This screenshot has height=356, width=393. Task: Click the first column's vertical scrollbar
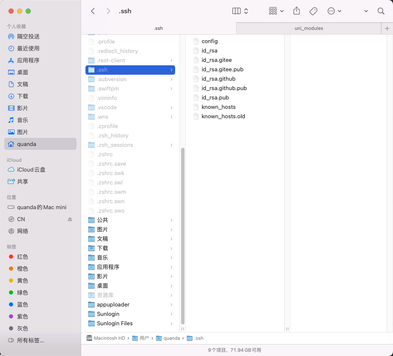pyautogui.click(x=183, y=236)
